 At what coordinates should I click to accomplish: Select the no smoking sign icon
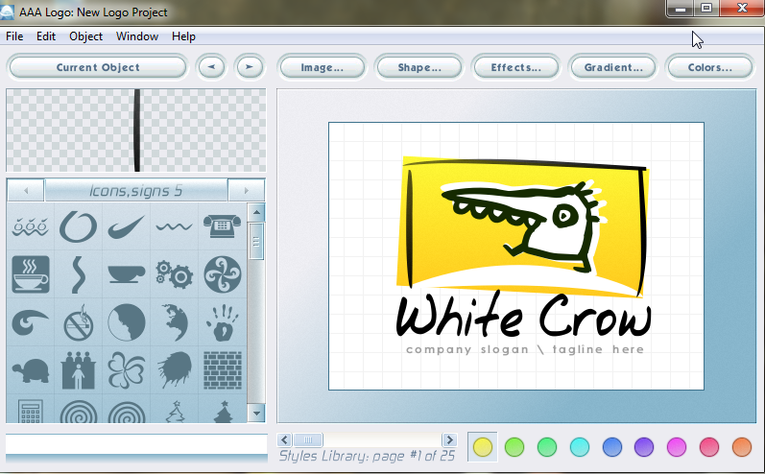[x=79, y=321]
